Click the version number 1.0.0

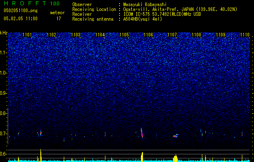point(55,4)
